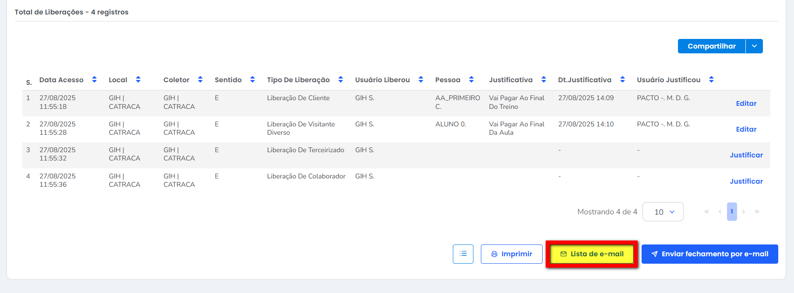Click the cell 'Liberação De Terceirizado'
The image size is (794, 293).
(x=306, y=150)
